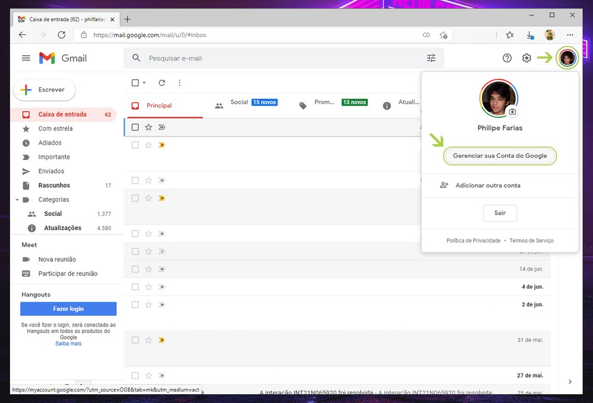Click the Sair sign-out button
This screenshot has width=593, height=403.
tap(499, 213)
